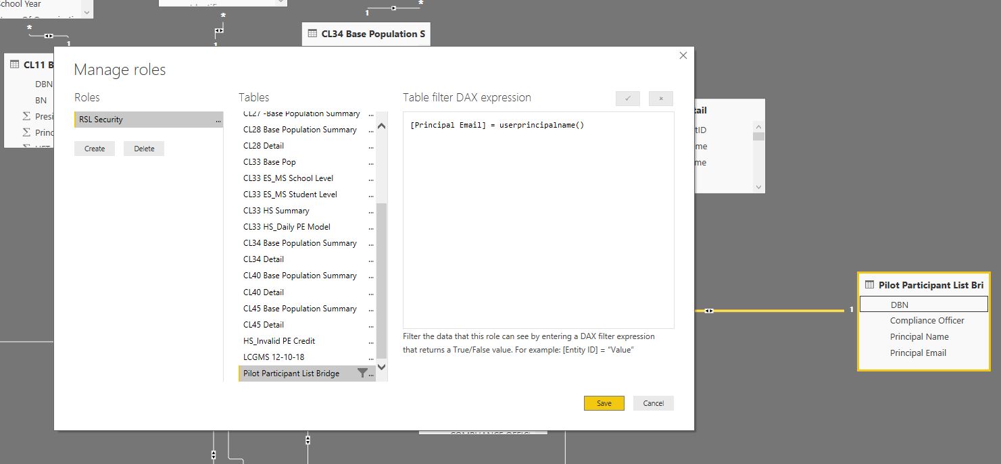Close the Manage roles dialog with the X
This screenshot has height=464, width=1001.
(683, 55)
